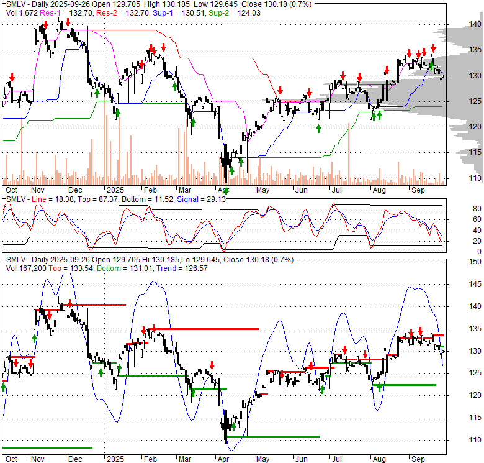The width and height of the screenshot is (484, 463).
Task: Click the Jul month label under top chart
Action: tap(337, 190)
